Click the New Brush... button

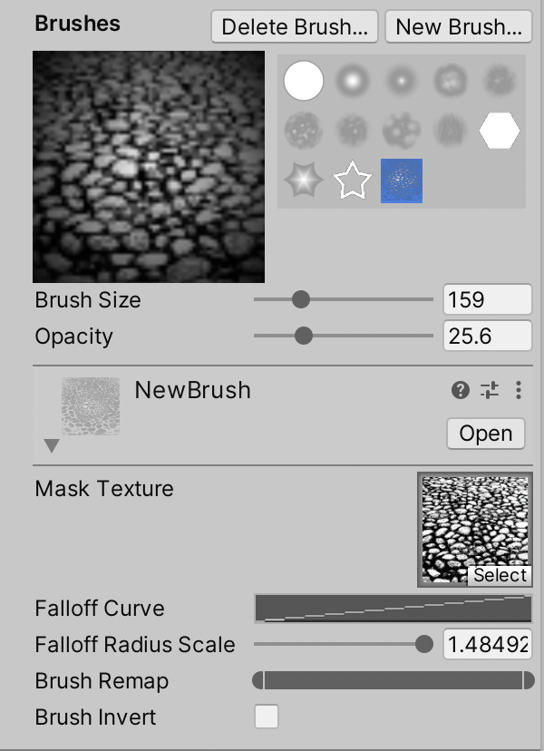click(x=459, y=27)
